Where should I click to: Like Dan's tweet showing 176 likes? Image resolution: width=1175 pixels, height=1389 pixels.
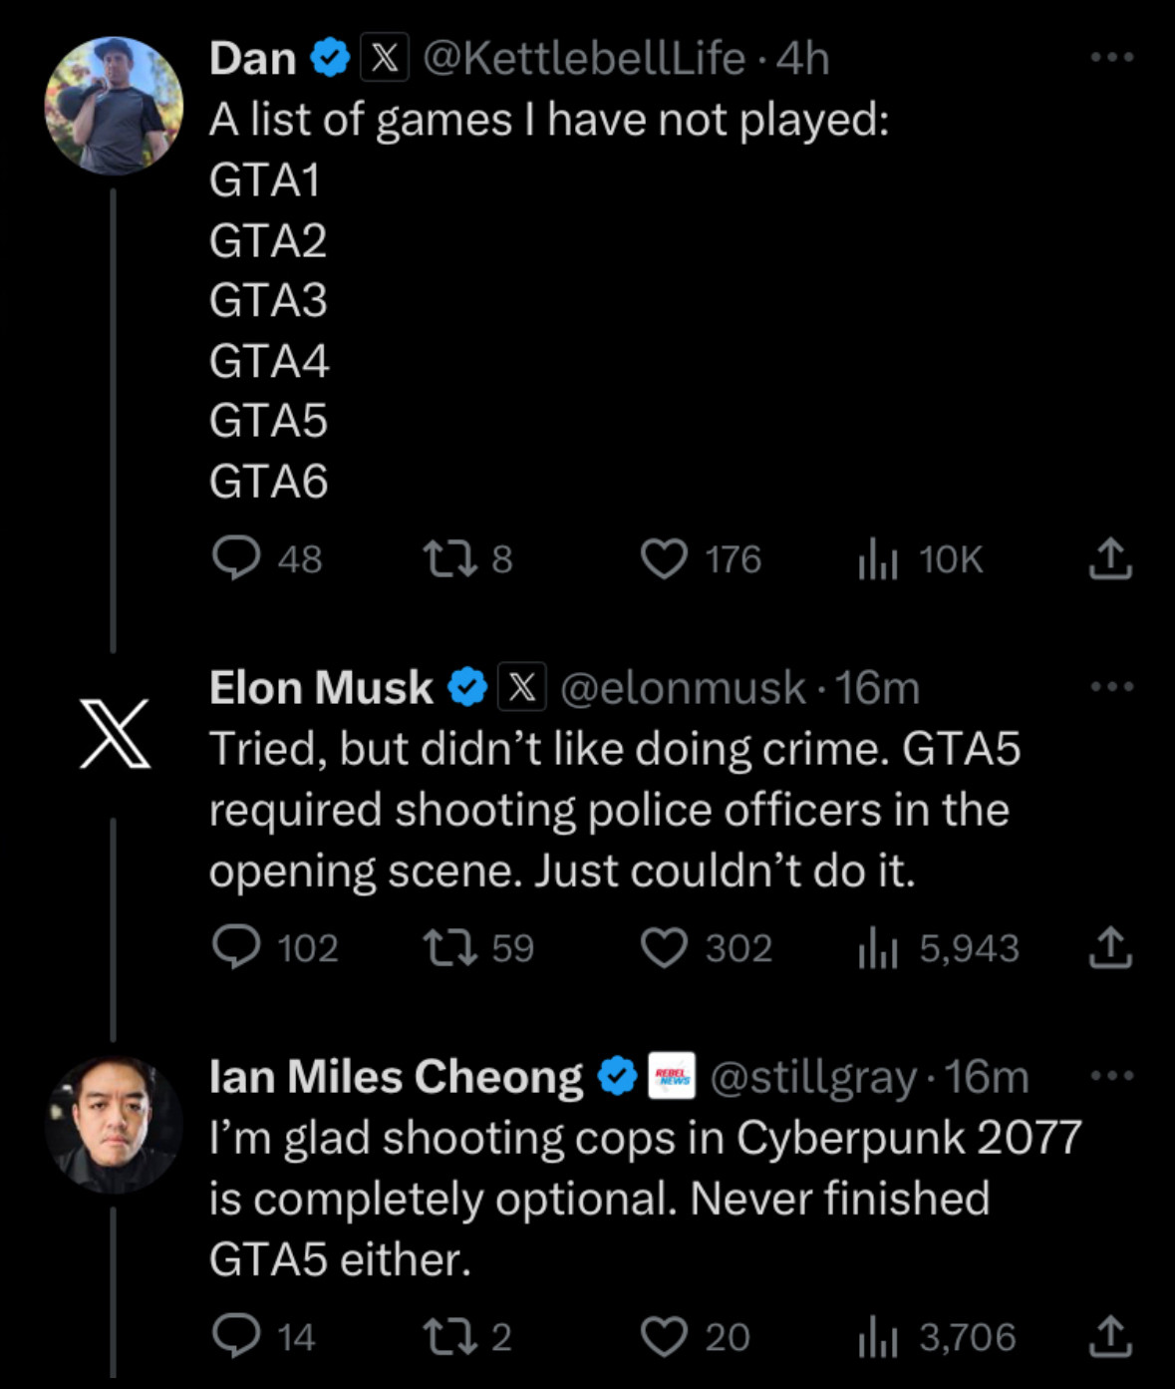[664, 558]
